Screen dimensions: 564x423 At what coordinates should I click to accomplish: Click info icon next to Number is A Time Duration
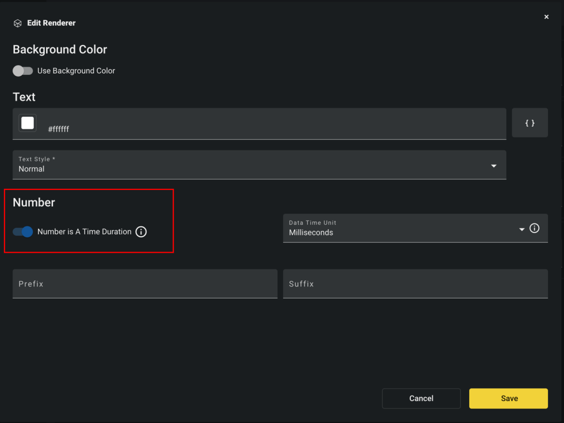tap(141, 232)
